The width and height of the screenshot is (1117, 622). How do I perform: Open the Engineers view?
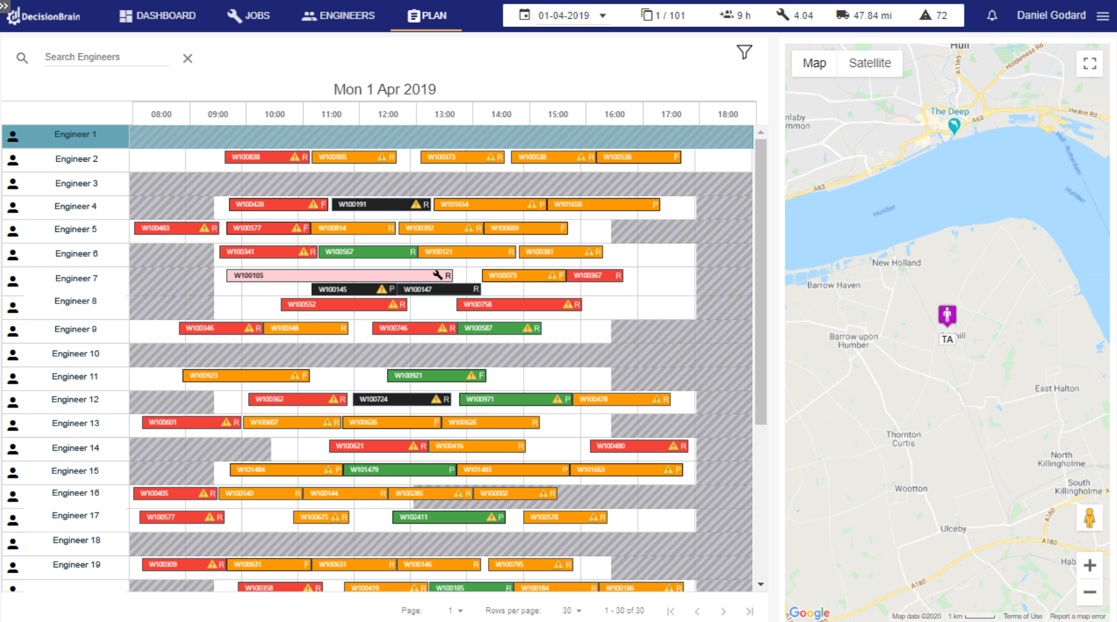coord(338,16)
